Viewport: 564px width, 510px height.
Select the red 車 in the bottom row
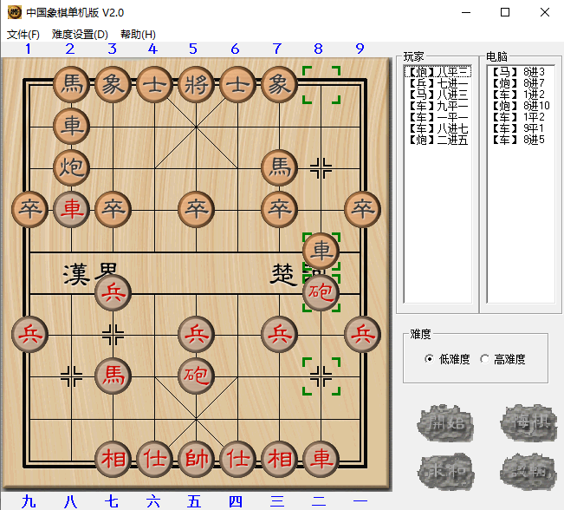321,458
